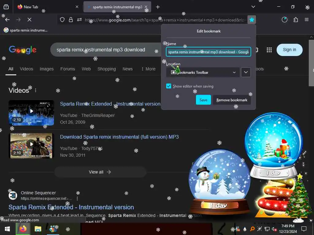Screen dimensions: 314x235
Task: Open Online Sequencer Sparta Remix Extended link
Action: pos(71,207)
